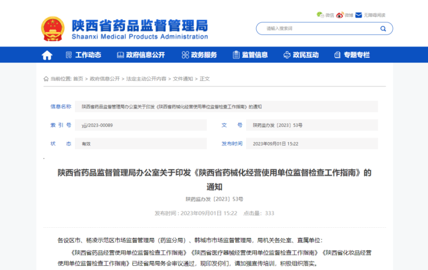Go to the 政民互动 section
The width and height of the screenshot is (428, 270).
301,55
